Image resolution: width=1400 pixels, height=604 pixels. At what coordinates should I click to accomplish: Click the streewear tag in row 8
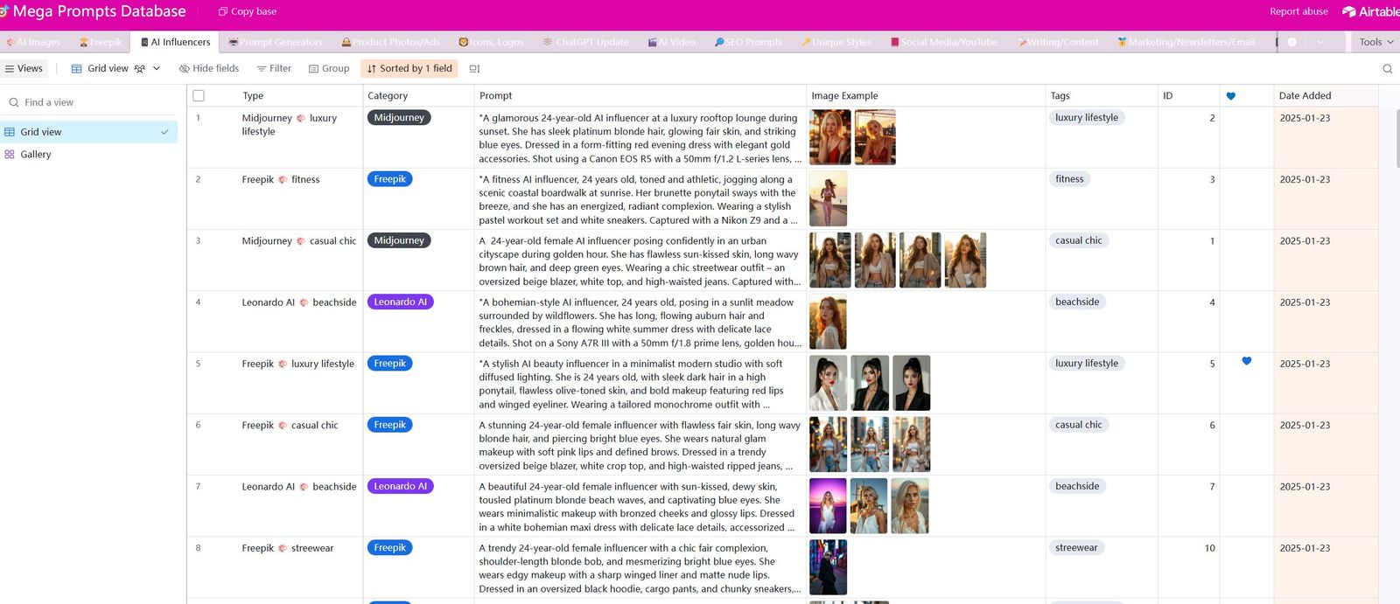1076,548
